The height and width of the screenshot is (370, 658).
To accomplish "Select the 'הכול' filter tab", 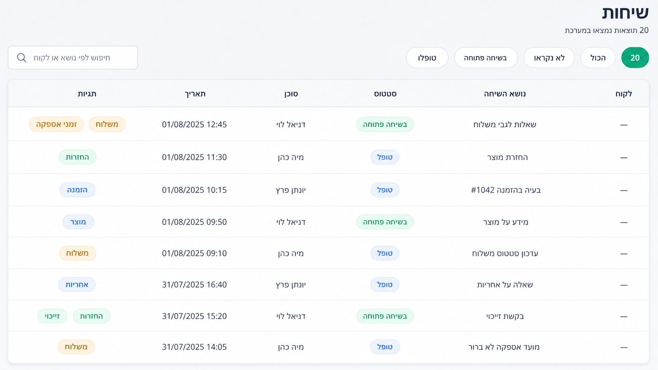I will click(x=598, y=58).
